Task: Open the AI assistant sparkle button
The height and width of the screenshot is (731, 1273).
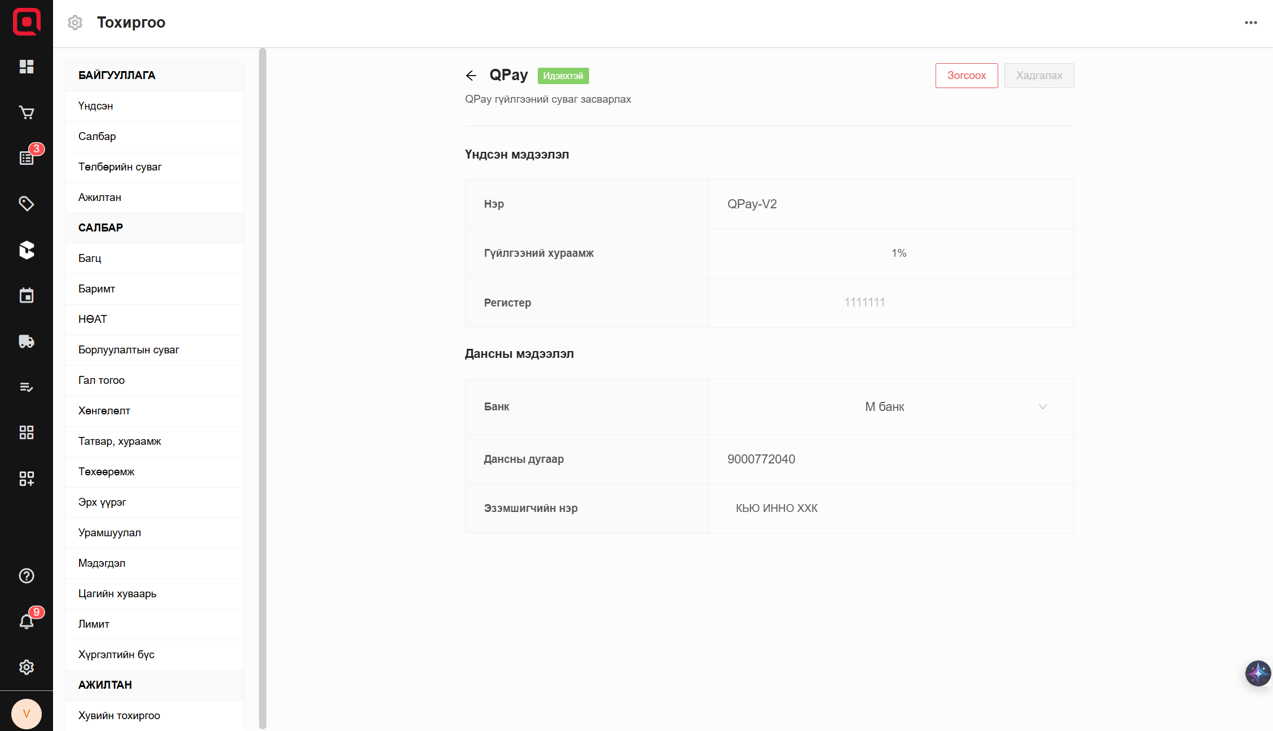Action: point(1257,673)
